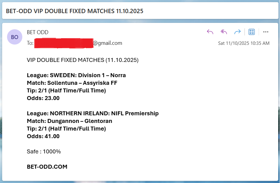Click the BO sender avatar circle

(15, 37)
